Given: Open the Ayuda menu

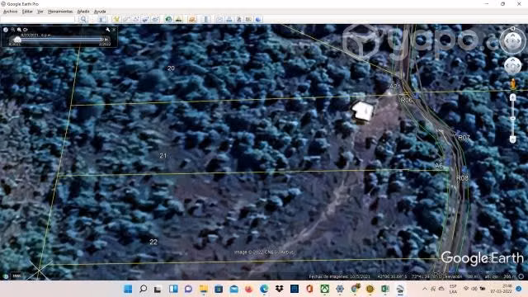Looking at the screenshot, I should 100,12.
